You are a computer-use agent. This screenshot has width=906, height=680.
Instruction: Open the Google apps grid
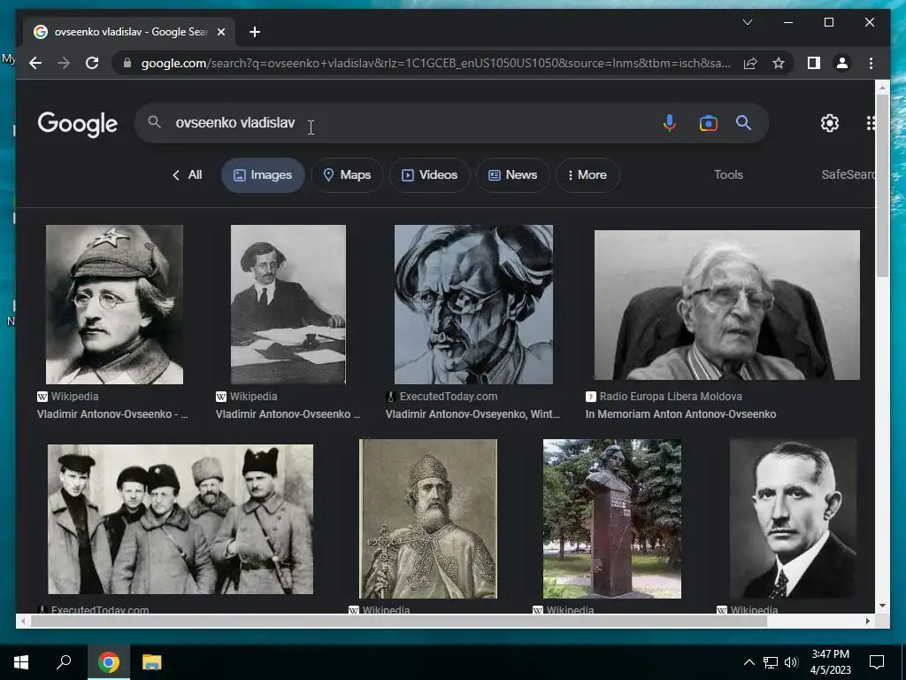(x=871, y=122)
